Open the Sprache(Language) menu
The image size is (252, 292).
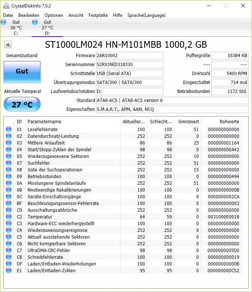pos(147,15)
